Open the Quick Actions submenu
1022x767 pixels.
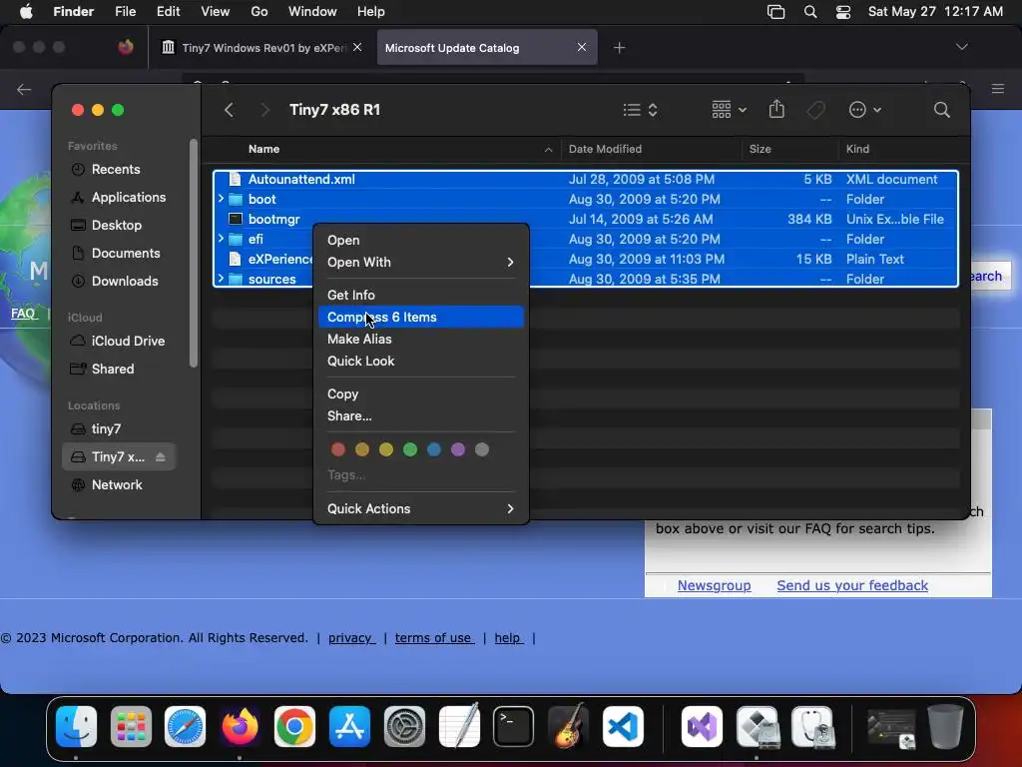click(421, 508)
